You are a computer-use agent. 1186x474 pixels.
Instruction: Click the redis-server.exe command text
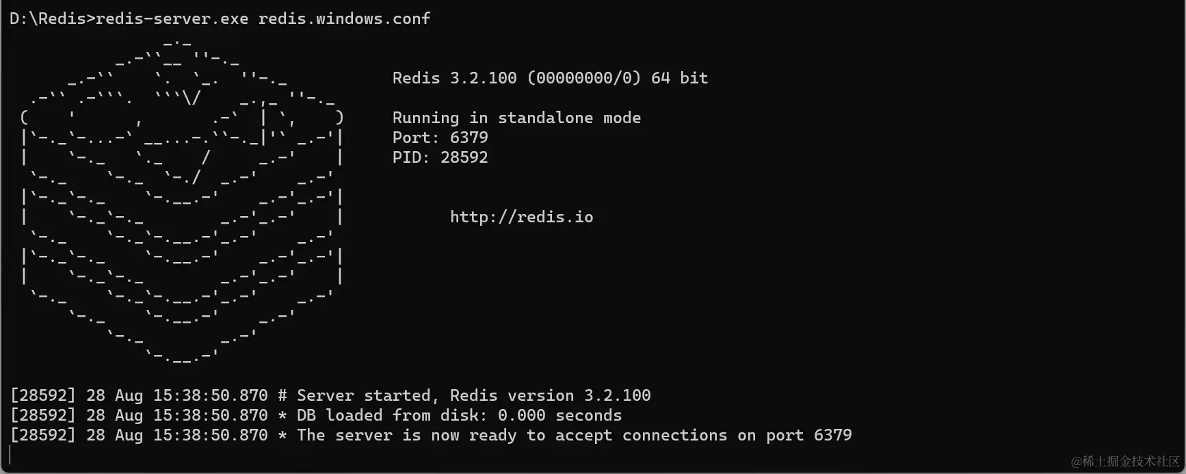[x=172, y=18]
